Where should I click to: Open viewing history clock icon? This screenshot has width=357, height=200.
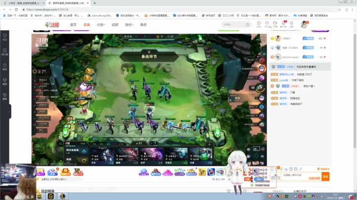pyautogui.click(x=259, y=24)
